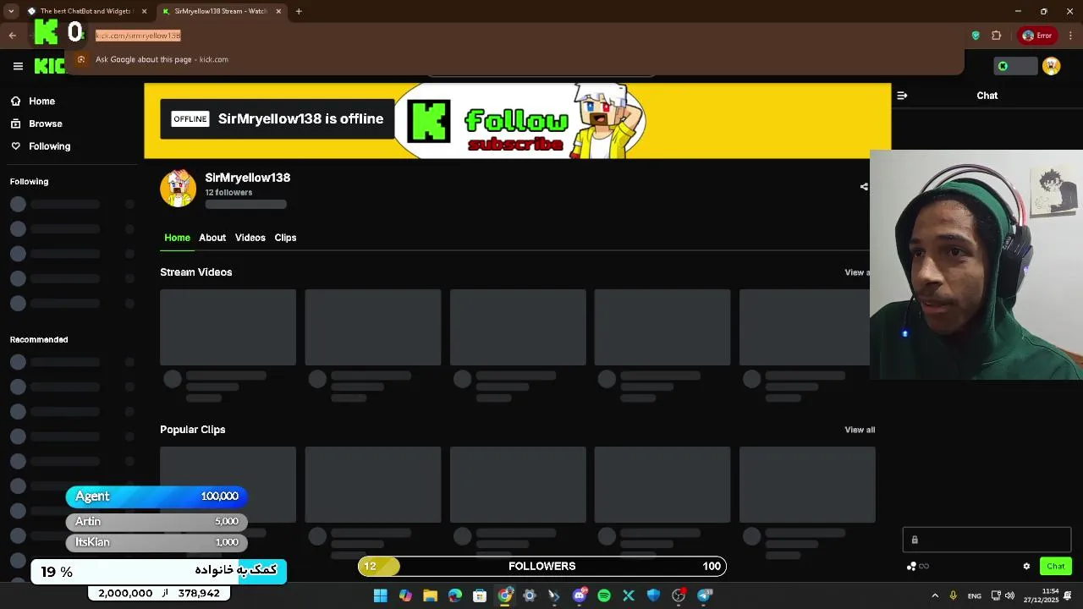Open Google Chrome taskbar icon
This screenshot has height=609, width=1083.
coord(505,595)
